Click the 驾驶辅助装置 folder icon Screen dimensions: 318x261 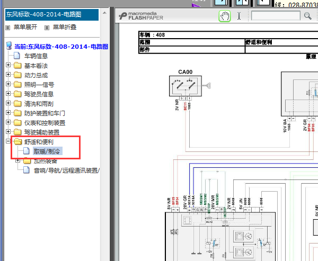click(17, 132)
